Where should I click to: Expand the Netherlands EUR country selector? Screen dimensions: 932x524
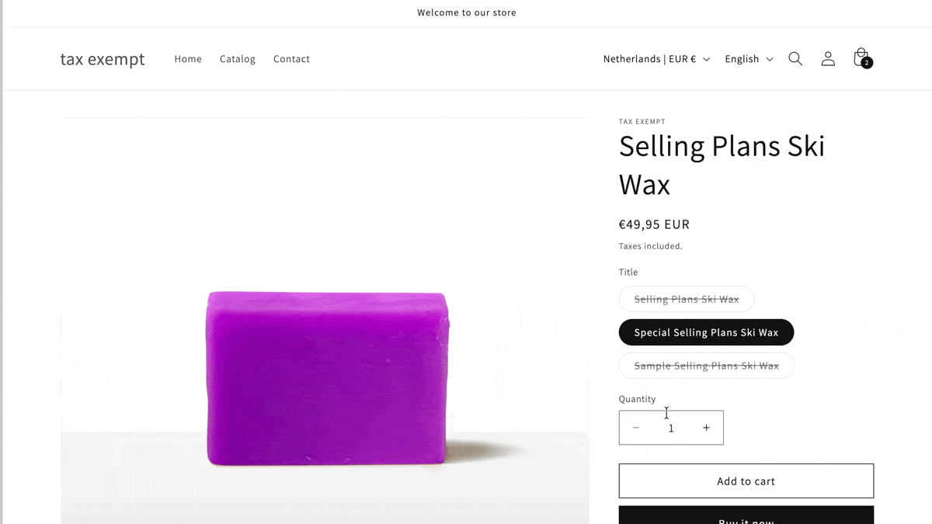656,59
